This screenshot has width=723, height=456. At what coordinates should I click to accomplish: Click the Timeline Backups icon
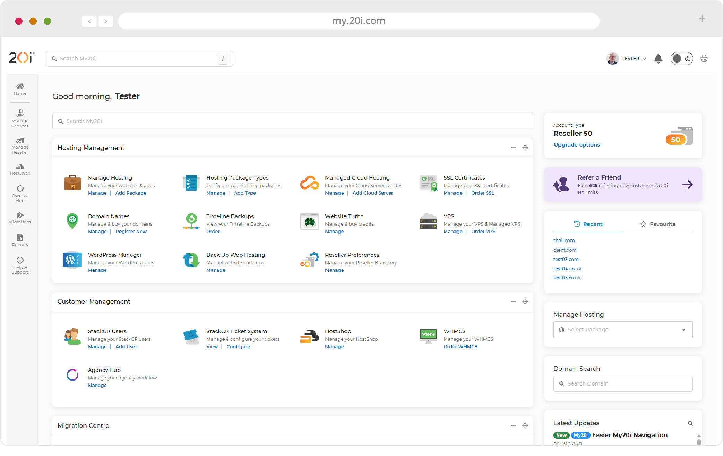point(191,221)
